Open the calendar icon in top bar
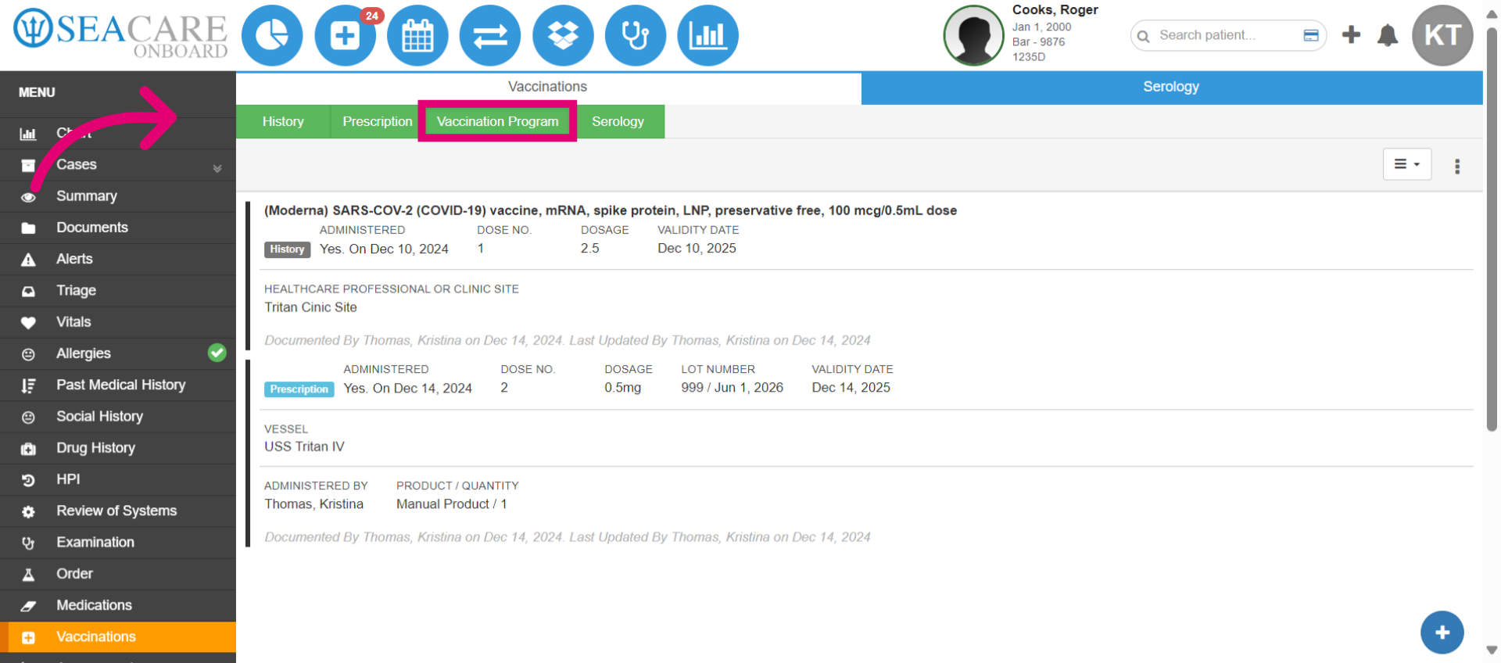The image size is (1501, 663). click(417, 35)
